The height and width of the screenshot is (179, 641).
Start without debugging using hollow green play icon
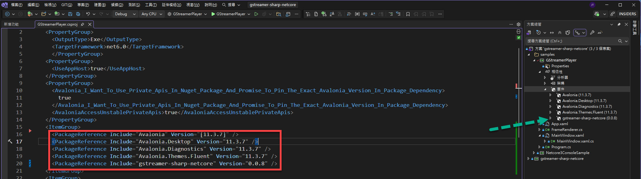(256, 14)
